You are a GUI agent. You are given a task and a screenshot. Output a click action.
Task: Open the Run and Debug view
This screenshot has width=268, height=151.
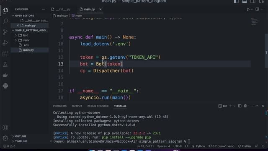(x=5, y=43)
